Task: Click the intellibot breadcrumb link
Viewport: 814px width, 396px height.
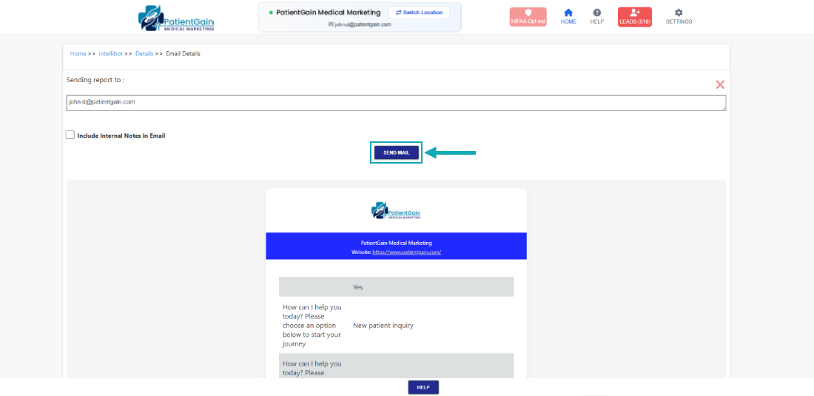Action: [110, 53]
